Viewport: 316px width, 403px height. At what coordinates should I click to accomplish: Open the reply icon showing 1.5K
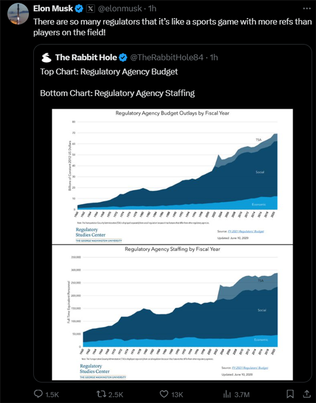tap(39, 394)
